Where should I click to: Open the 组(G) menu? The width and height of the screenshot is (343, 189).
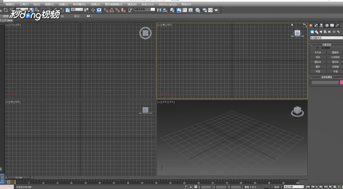(37, 4)
